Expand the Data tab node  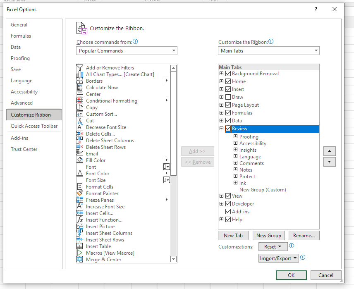point(222,121)
